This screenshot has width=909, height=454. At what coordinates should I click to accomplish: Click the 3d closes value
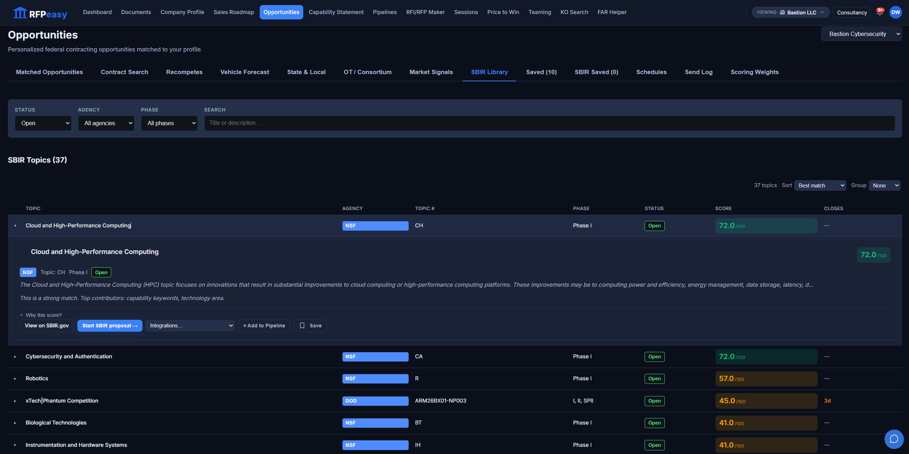coord(827,401)
